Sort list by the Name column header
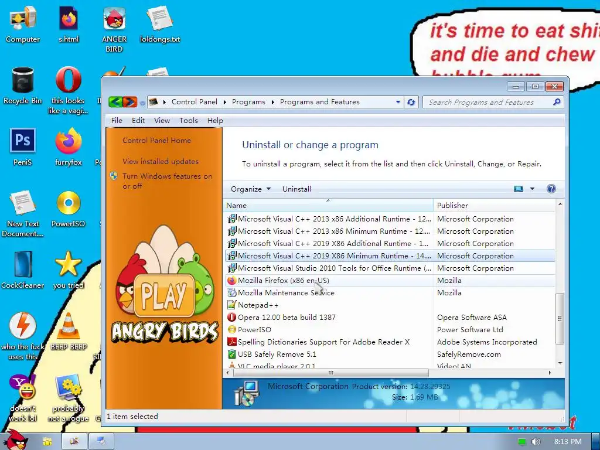The width and height of the screenshot is (600, 450). (328, 206)
